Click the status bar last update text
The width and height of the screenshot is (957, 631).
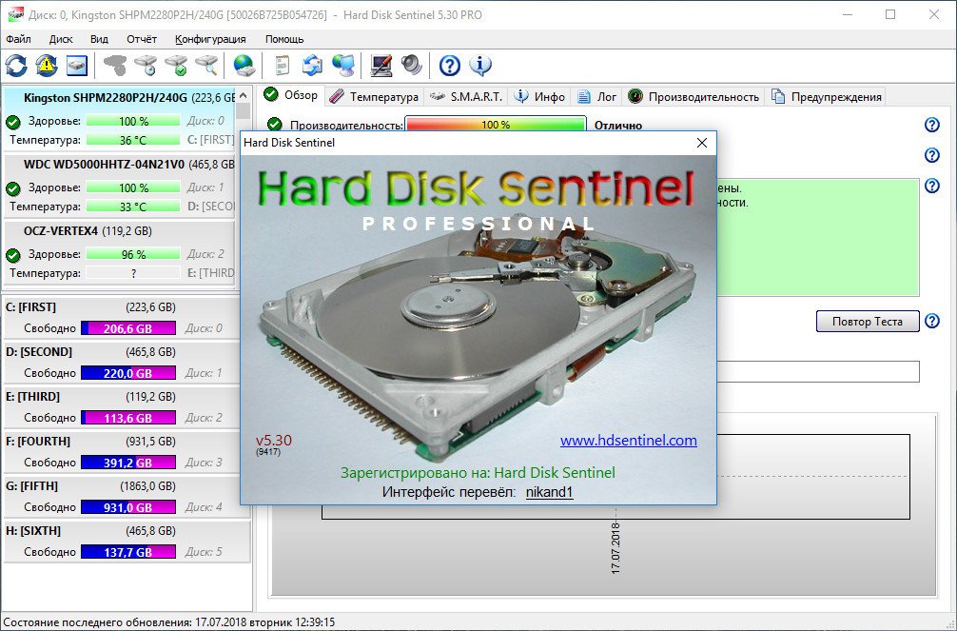point(169,622)
